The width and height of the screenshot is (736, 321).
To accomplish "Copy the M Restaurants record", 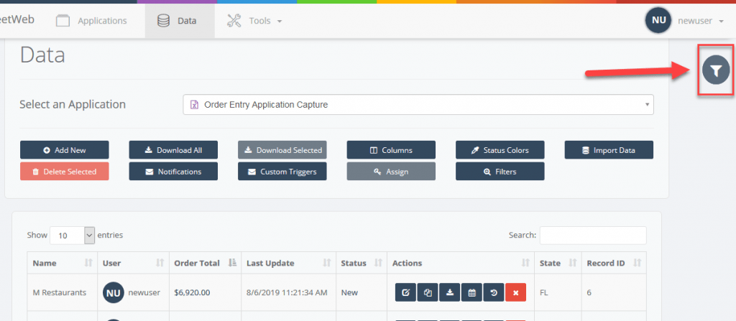I will [428, 292].
